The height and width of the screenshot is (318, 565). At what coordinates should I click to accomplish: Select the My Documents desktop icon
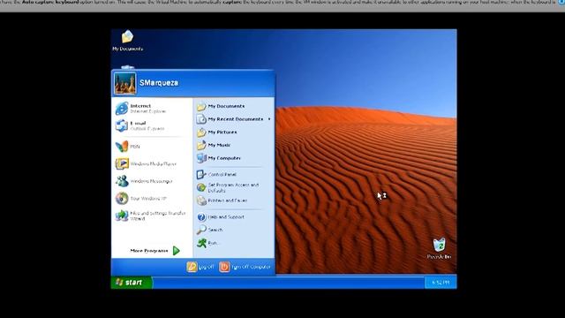[127, 37]
